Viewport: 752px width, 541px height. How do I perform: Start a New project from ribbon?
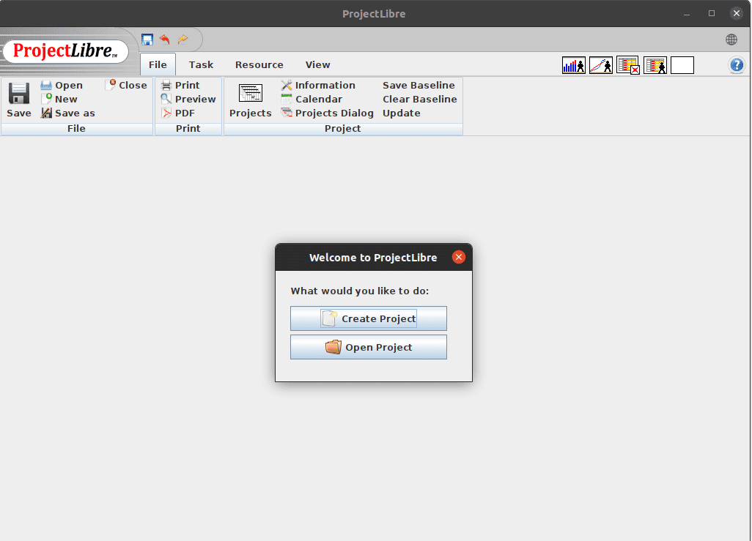(59, 99)
